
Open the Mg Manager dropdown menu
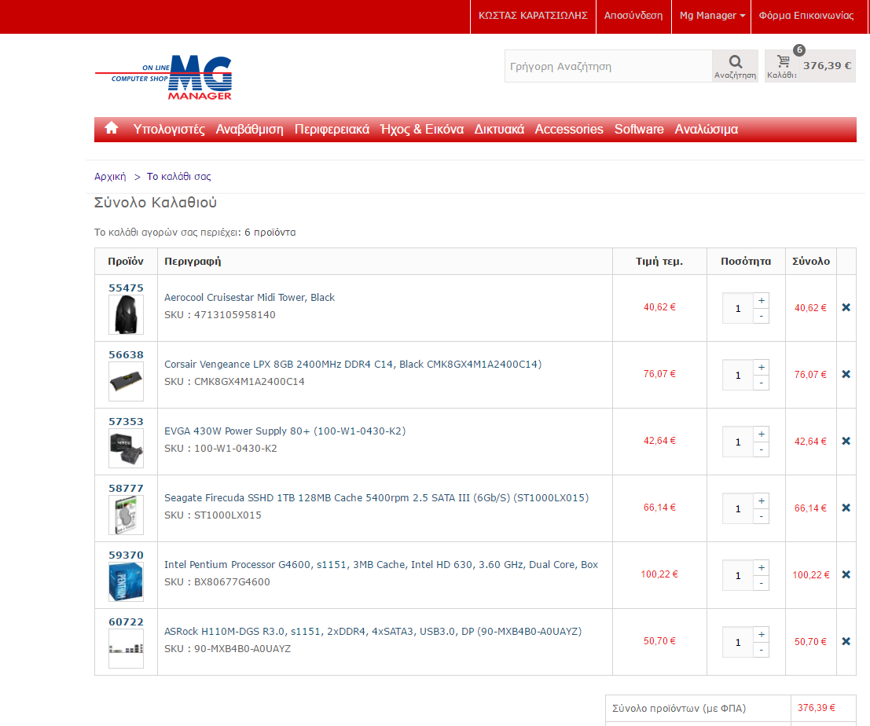pyautogui.click(x=712, y=16)
